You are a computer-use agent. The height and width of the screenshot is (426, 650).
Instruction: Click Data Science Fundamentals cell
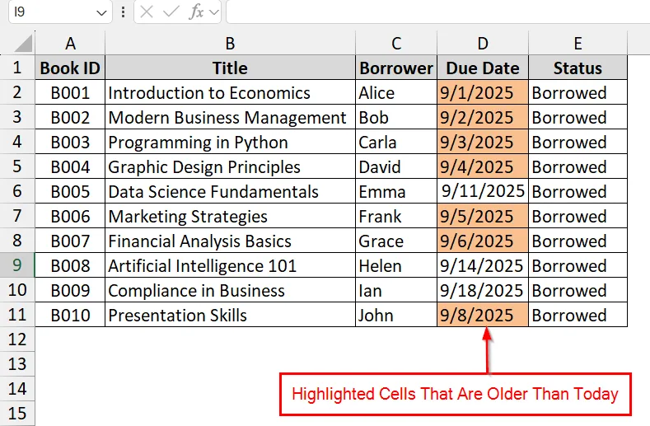(230, 191)
